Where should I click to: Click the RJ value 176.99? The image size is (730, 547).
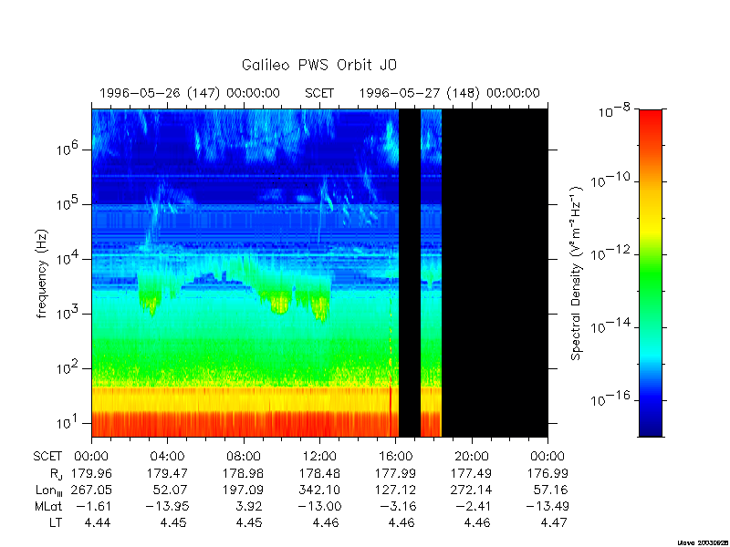pyautogui.click(x=547, y=473)
